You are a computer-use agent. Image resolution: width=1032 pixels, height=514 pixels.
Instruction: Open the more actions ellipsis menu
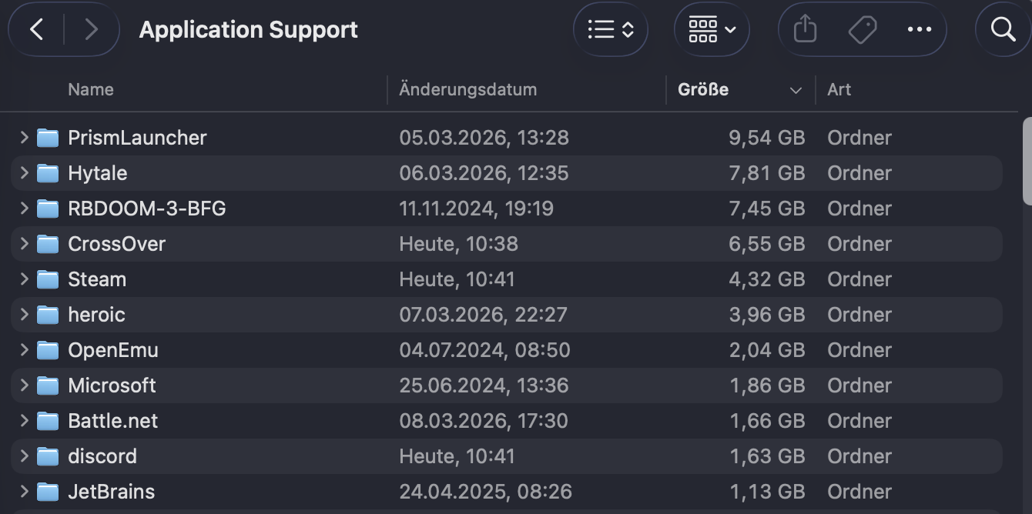[x=920, y=30]
